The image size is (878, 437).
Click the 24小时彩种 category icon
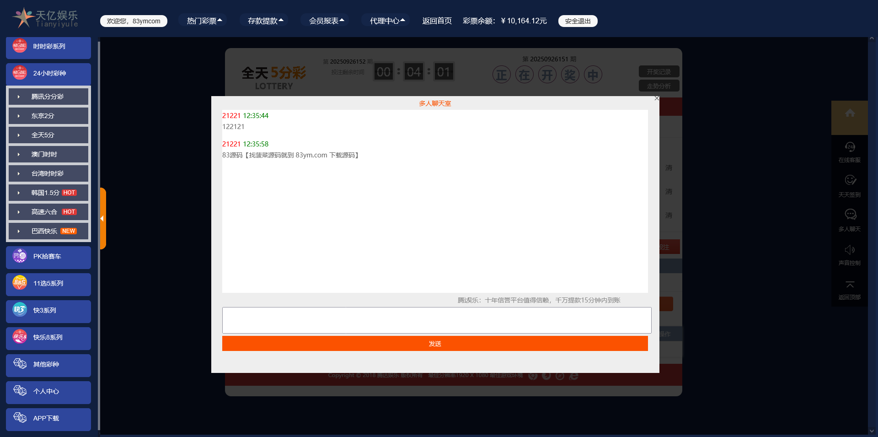point(20,72)
